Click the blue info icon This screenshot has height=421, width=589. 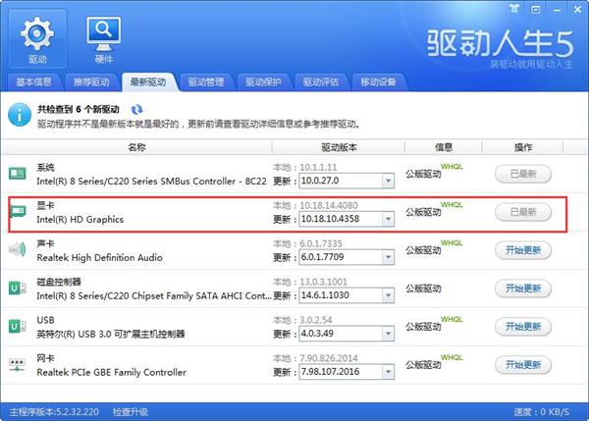19,117
